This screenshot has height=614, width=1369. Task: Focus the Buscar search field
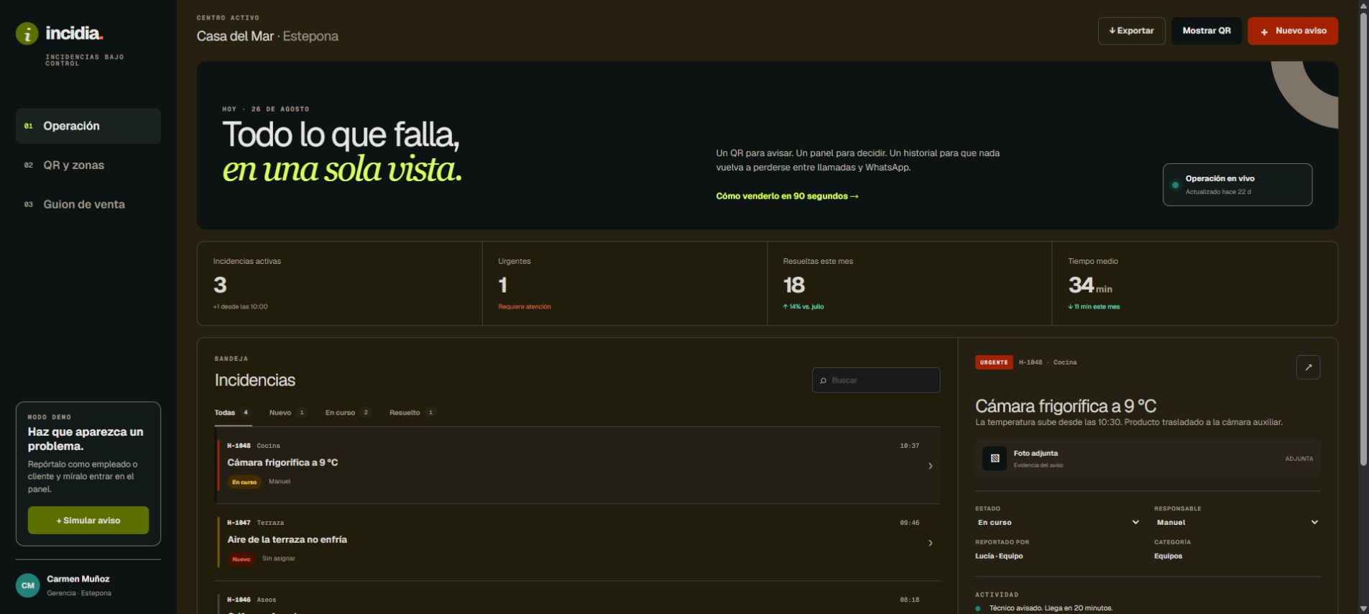pyautogui.click(x=876, y=380)
